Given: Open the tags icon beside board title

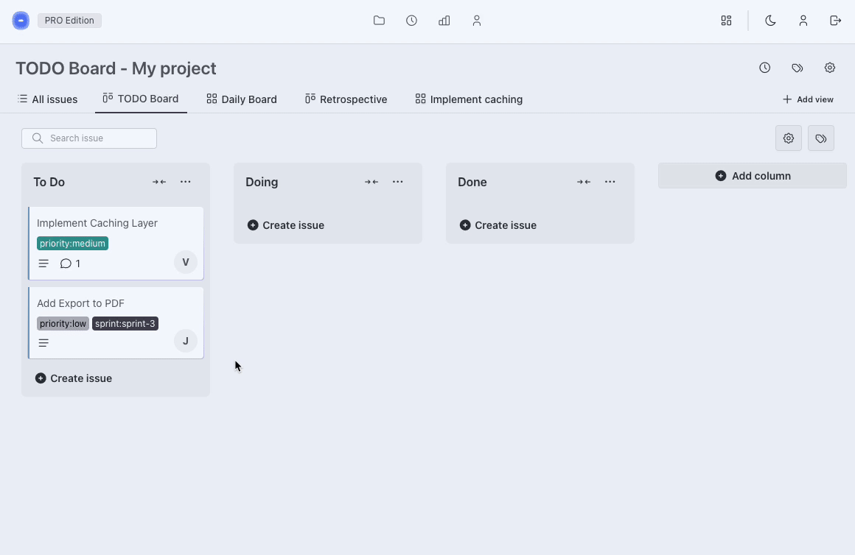Looking at the screenshot, I should point(797,68).
